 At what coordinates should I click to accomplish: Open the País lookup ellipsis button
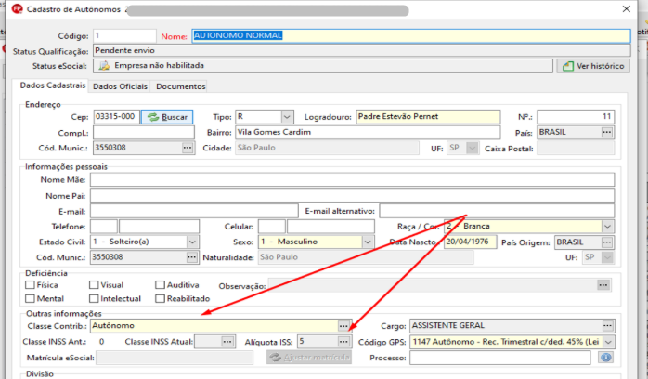pos(606,132)
